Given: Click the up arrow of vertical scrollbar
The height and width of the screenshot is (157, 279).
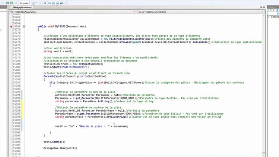Looking at the screenshot, I should tap(263, 16).
